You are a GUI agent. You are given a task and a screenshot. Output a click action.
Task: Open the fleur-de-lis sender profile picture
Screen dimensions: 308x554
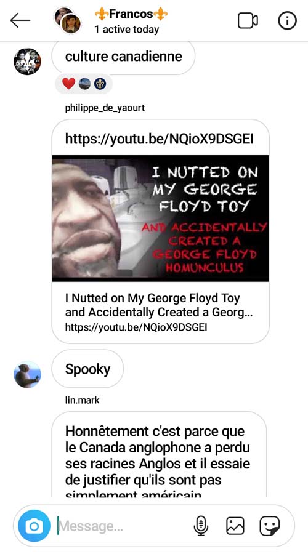tap(27, 62)
